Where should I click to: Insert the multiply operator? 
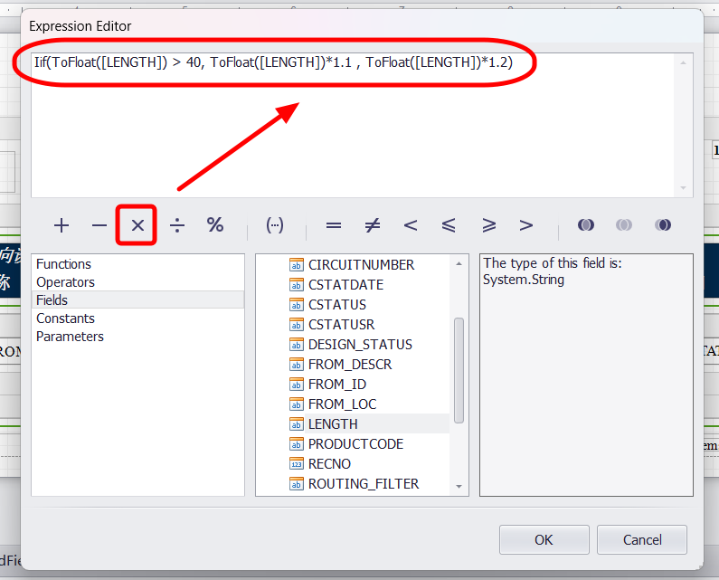[x=137, y=225]
